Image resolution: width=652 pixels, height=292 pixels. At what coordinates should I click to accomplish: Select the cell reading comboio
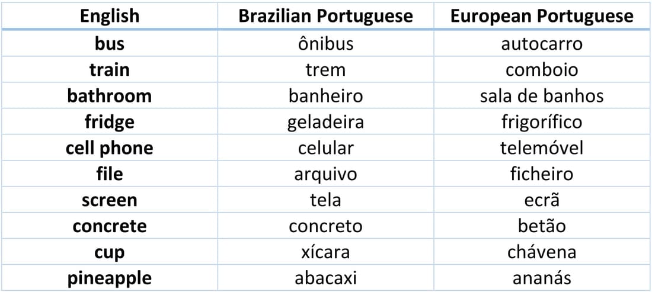542,70
